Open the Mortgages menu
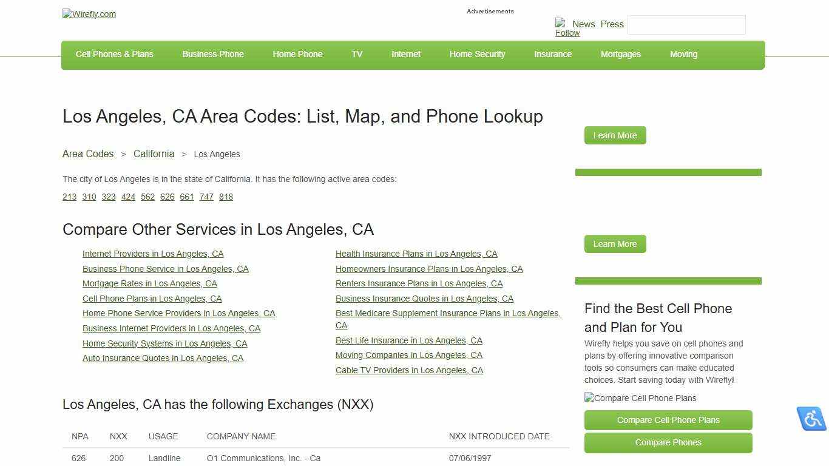The image size is (829, 466). point(621,54)
